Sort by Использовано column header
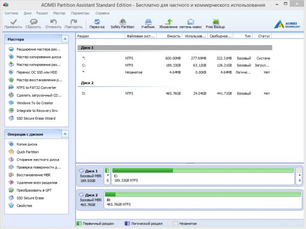 point(195,36)
